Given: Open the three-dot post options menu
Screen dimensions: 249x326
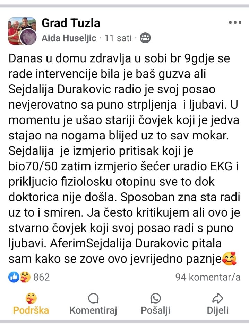Looking at the screenshot, I should [x=235, y=22].
